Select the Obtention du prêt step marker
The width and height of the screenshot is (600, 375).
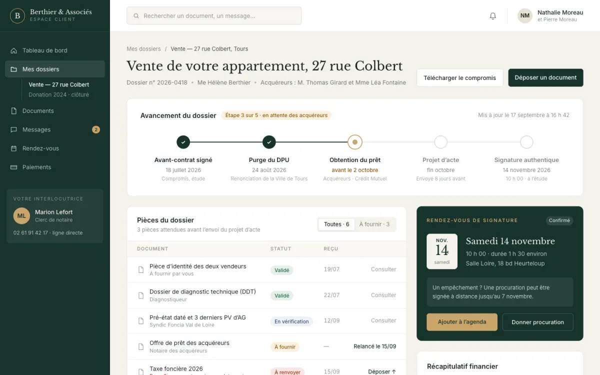pyautogui.click(x=355, y=142)
